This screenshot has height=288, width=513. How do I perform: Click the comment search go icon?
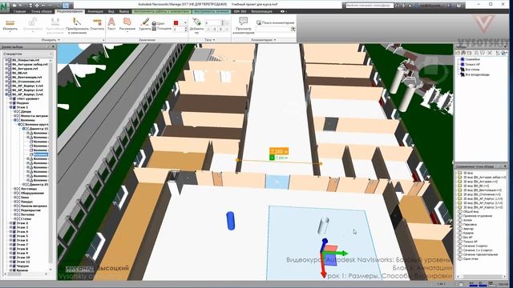click(x=293, y=29)
